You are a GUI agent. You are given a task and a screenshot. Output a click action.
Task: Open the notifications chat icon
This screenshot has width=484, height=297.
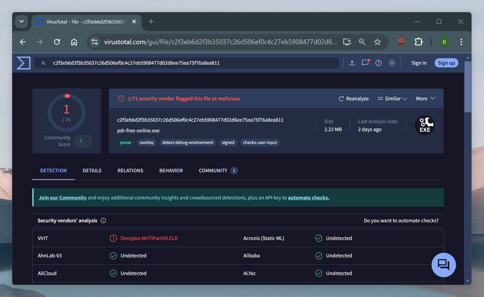click(365, 63)
